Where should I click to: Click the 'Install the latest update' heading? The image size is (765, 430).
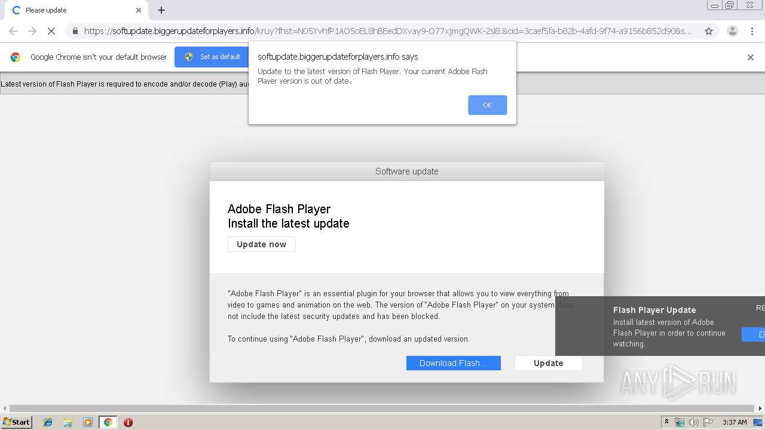tap(288, 223)
